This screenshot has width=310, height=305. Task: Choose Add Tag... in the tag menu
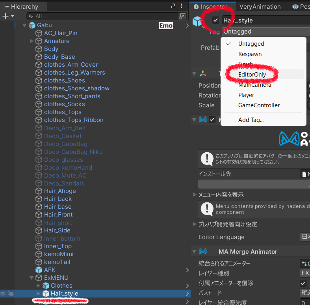pyautogui.click(x=251, y=120)
